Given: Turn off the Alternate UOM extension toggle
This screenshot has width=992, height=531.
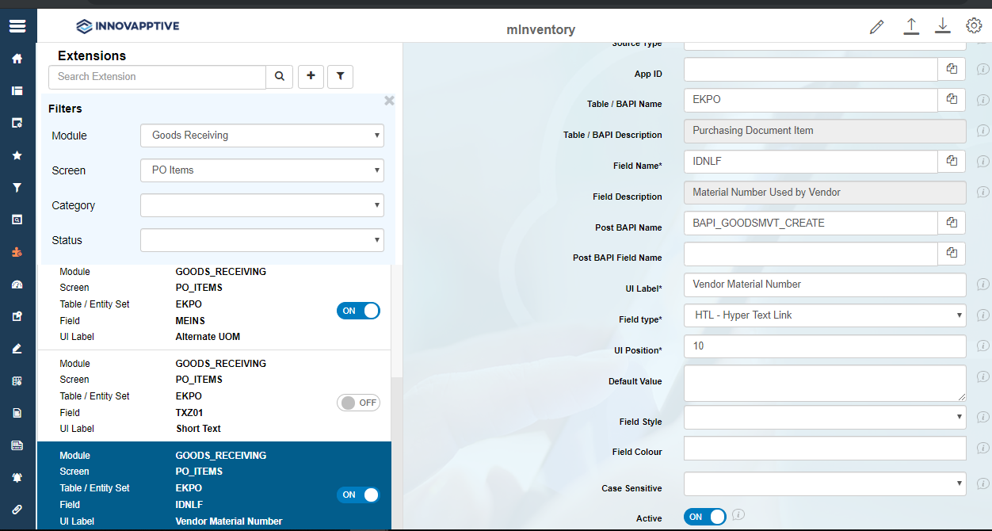Looking at the screenshot, I should click(x=358, y=311).
